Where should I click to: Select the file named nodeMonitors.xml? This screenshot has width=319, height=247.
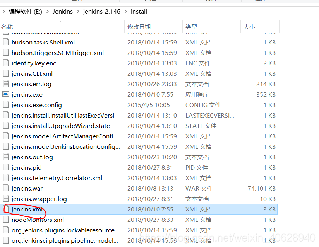tap(38, 220)
